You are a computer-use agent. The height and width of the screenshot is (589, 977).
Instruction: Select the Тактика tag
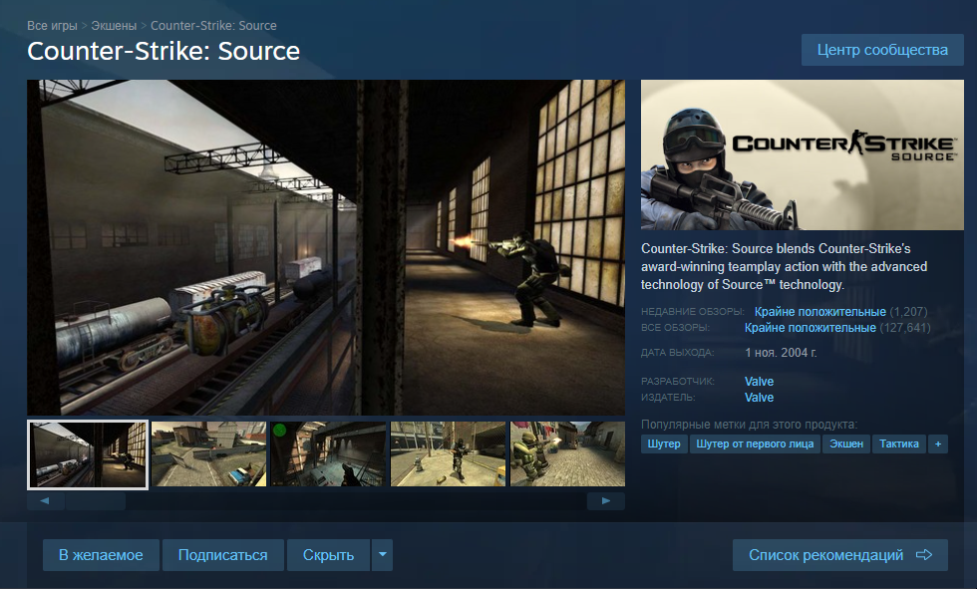[899, 443]
